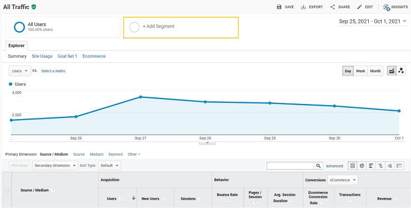Image resolution: width=411 pixels, height=208 pixels.
Task: Switch to motion chart view
Action: (401, 71)
